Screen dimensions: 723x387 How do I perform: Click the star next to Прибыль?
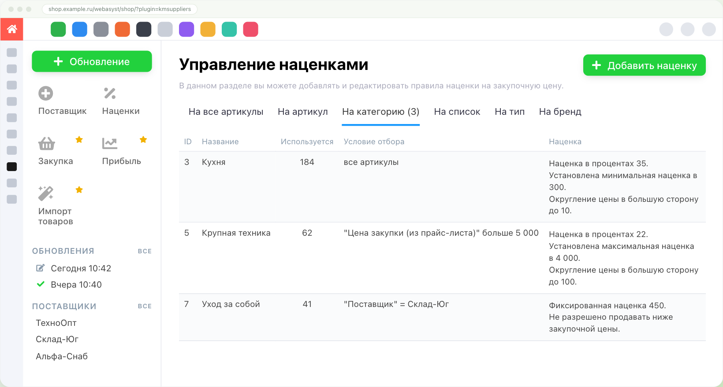tap(143, 140)
